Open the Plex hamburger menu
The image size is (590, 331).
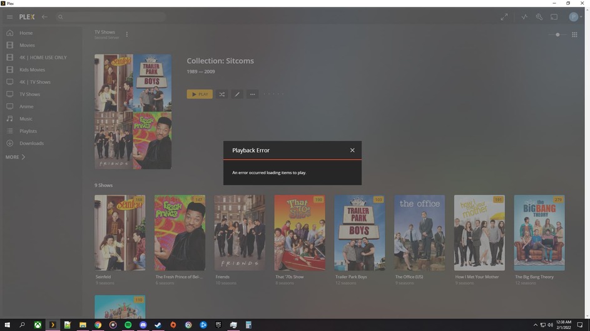point(10,17)
